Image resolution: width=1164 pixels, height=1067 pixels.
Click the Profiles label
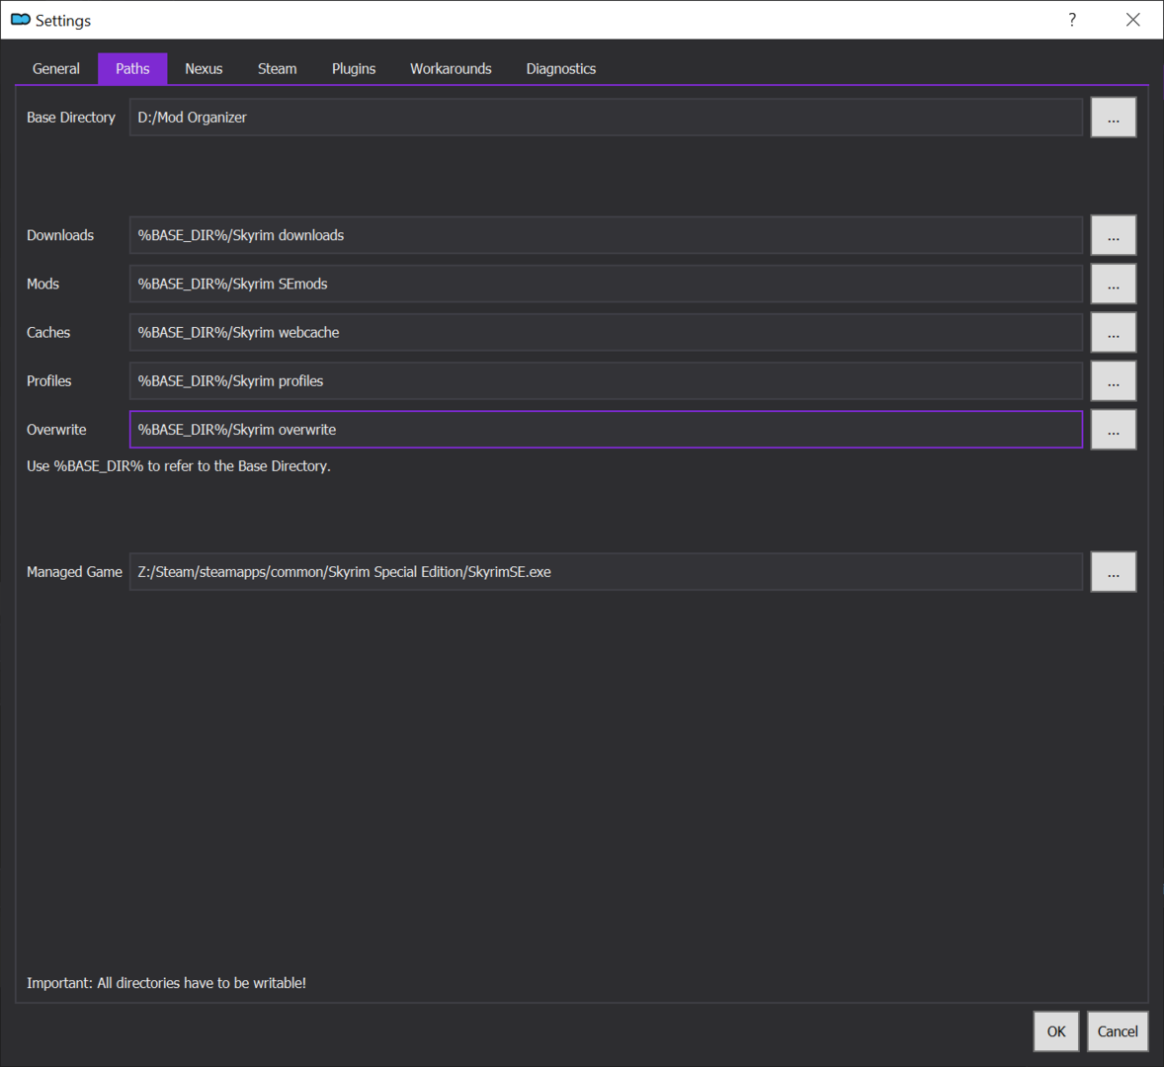click(x=49, y=380)
